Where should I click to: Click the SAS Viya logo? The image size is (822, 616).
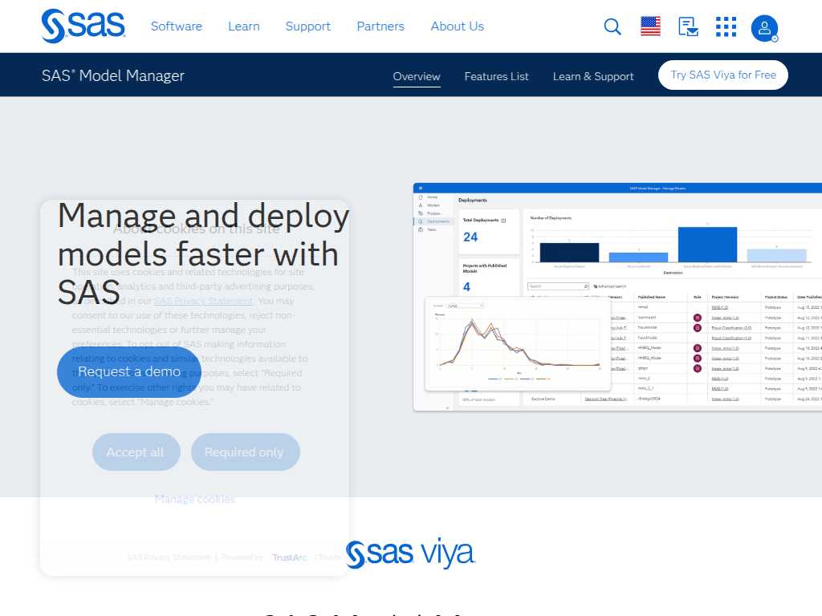tap(410, 553)
